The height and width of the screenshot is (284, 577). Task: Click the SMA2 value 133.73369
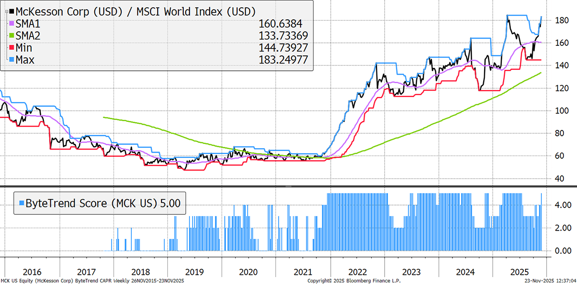pos(282,36)
